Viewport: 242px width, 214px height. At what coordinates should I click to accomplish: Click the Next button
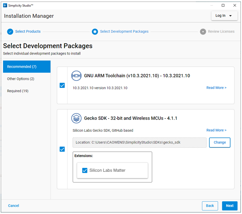[x=230, y=206]
